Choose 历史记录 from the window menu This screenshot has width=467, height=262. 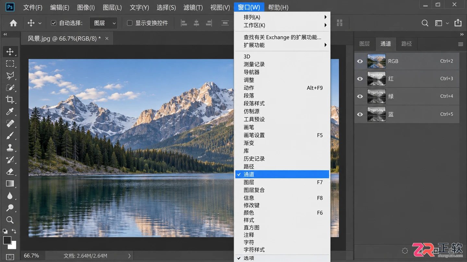282,158
